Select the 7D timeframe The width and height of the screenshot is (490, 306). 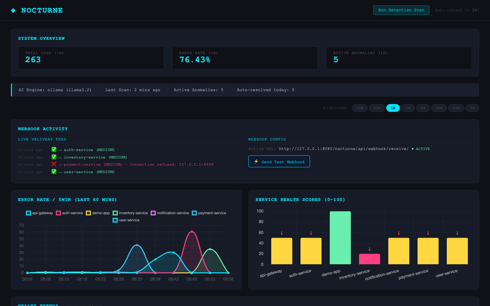[472, 108]
